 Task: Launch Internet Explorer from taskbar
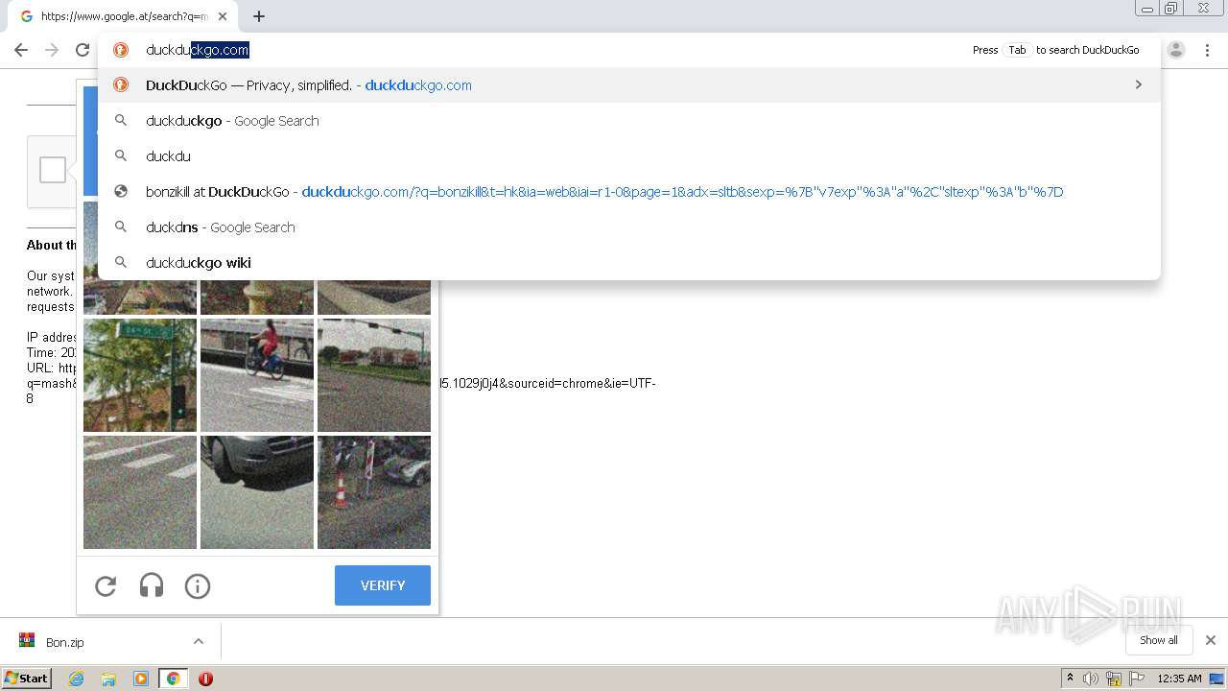click(x=76, y=679)
